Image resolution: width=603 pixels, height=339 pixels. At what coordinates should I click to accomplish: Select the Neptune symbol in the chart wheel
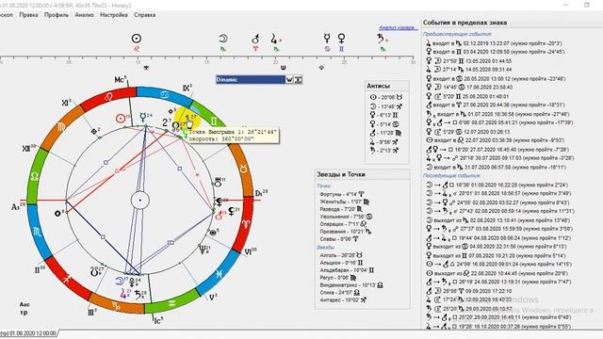click(203, 250)
